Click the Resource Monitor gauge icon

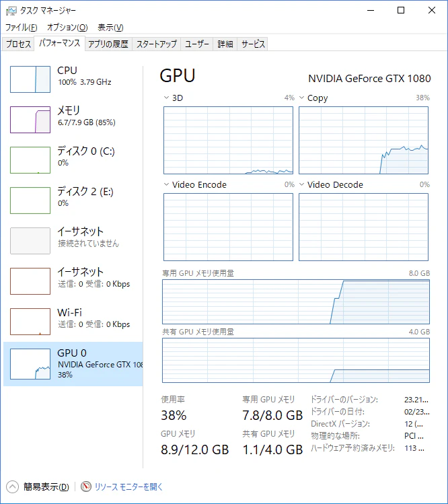click(86, 487)
